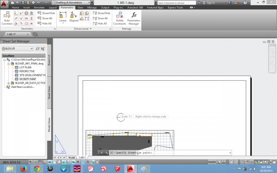Open the Sheet Views side tab
The height and width of the screenshot is (173, 277).
(x=49, y=93)
